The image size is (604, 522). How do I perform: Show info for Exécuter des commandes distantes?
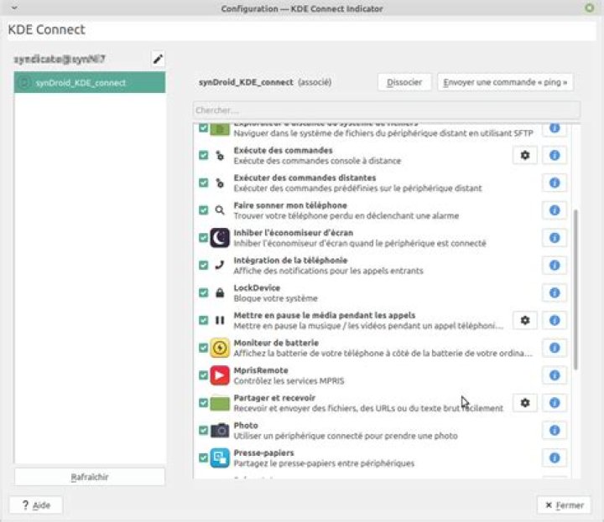pos(555,183)
